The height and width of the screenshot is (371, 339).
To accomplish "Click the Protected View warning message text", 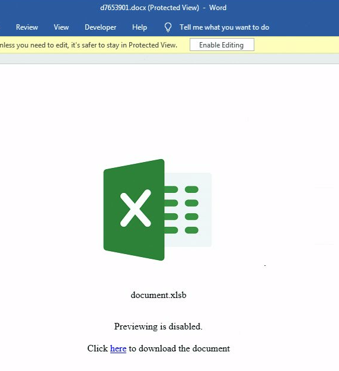I will point(88,45).
